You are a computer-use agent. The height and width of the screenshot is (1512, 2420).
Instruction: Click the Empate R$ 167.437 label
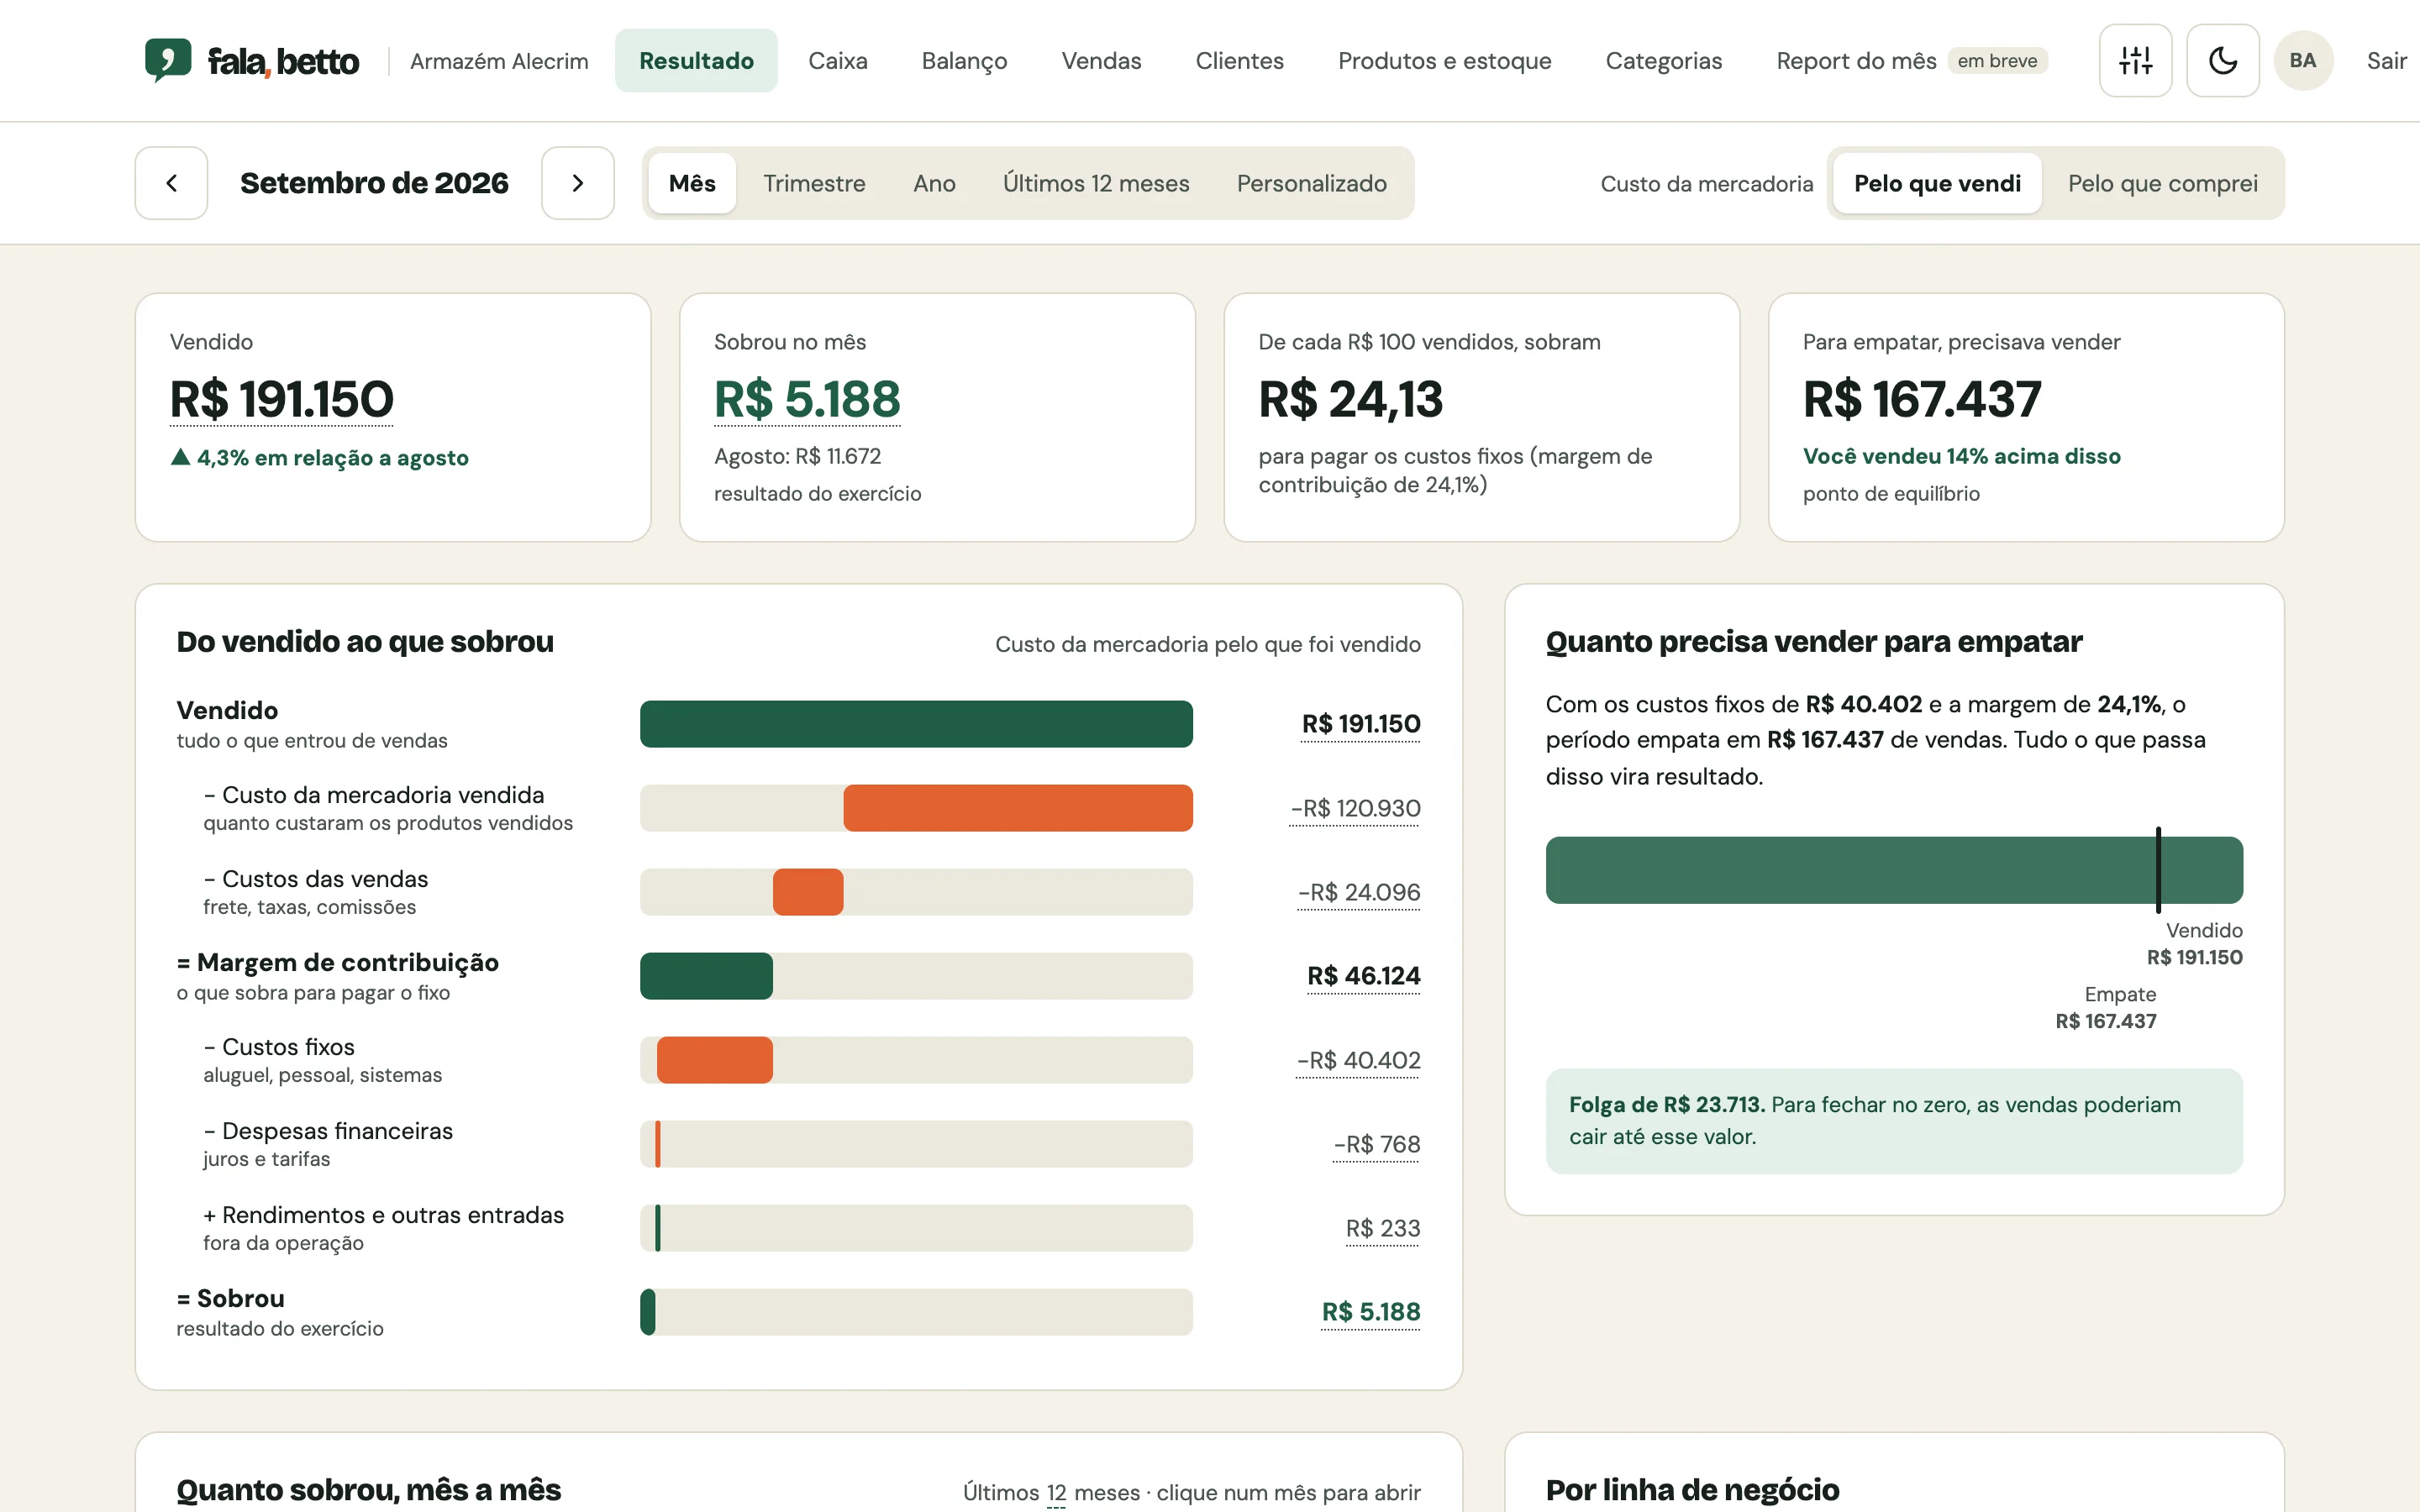2106,1007
